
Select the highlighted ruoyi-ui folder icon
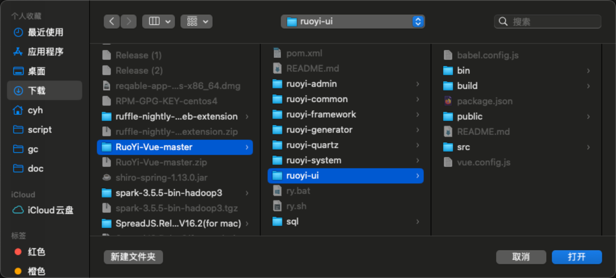(x=277, y=175)
